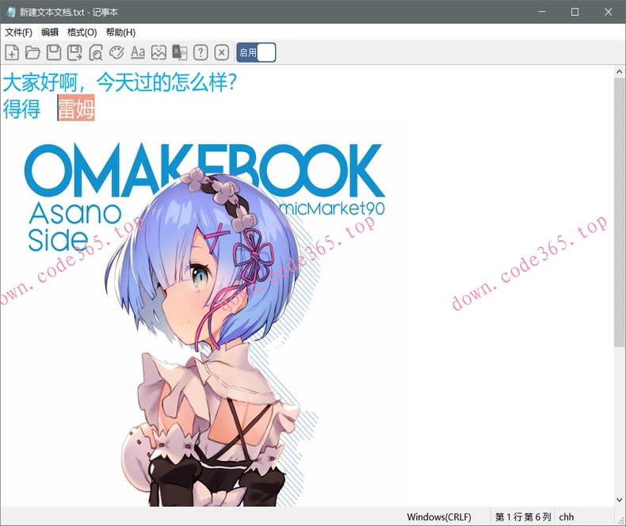Click the highlighted text 雷姆
626x526 pixels.
[76, 108]
